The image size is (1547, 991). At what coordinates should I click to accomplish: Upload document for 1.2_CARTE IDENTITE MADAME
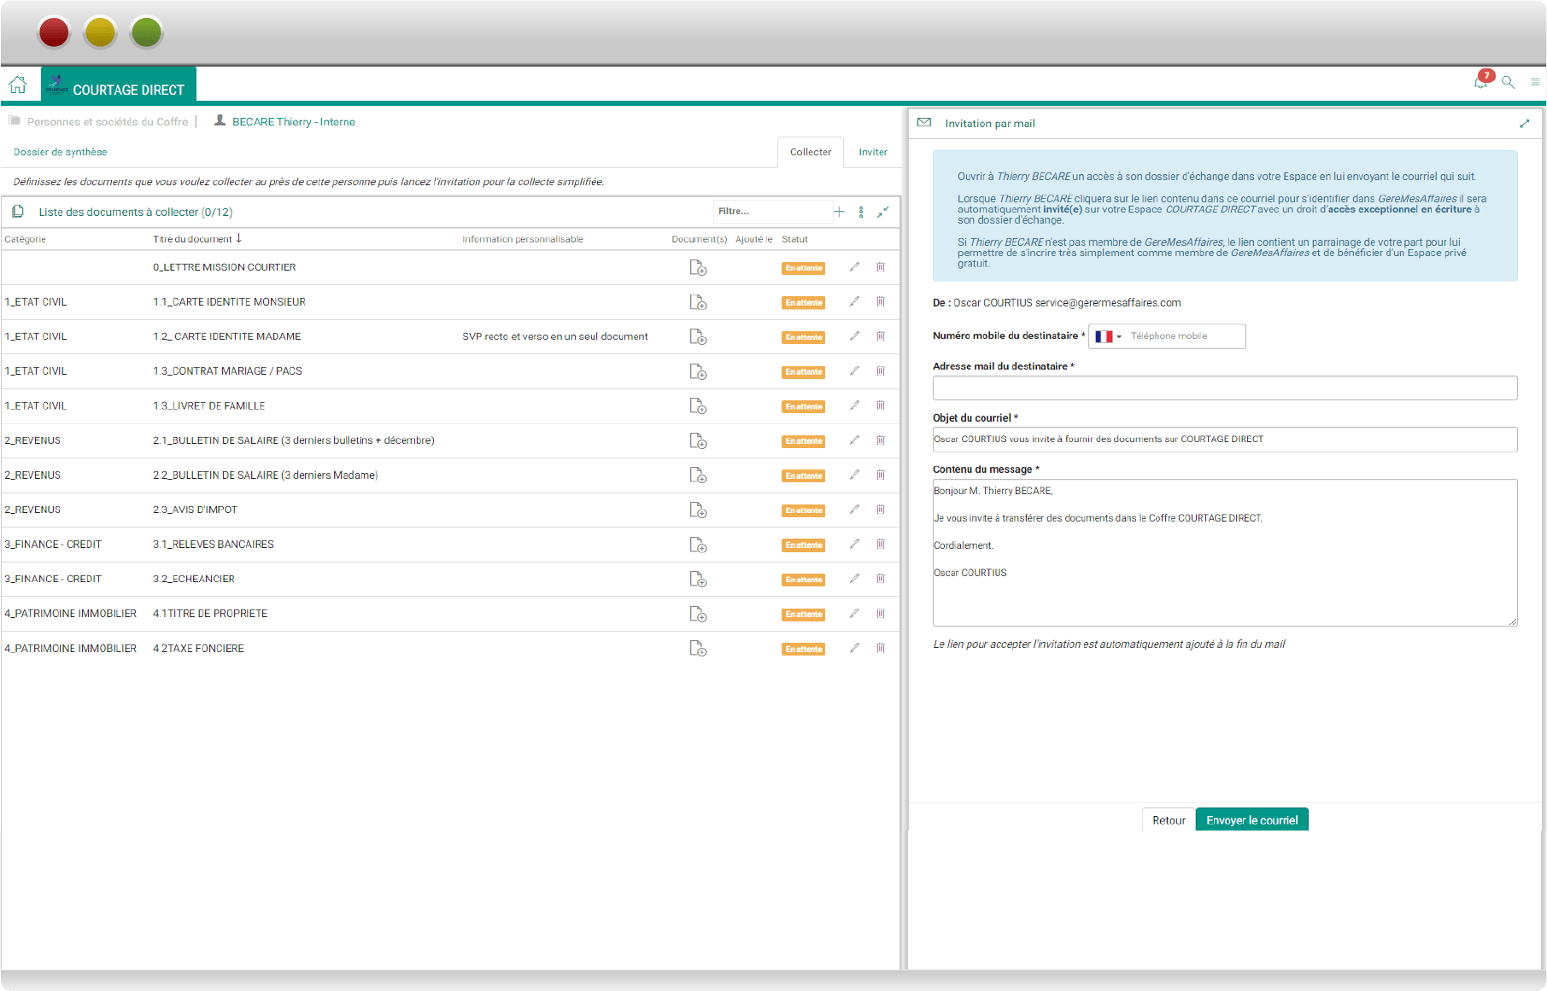coord(698,337)
